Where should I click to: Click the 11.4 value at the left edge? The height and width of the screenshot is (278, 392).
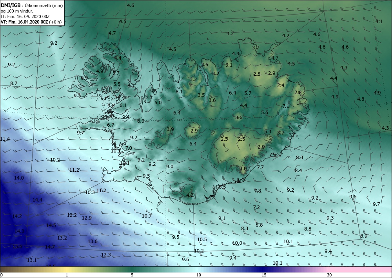point(5,139)
